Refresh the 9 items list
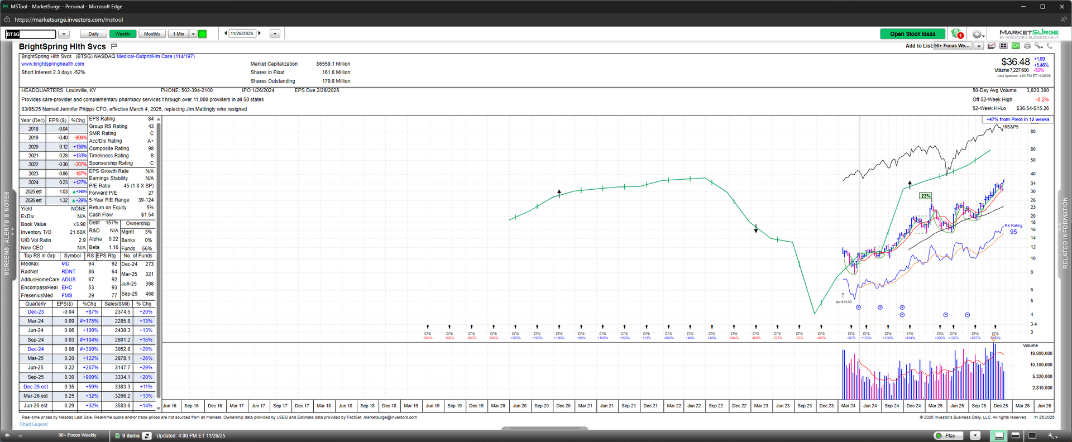1072x442 pixels. click(x=147, y=436)
